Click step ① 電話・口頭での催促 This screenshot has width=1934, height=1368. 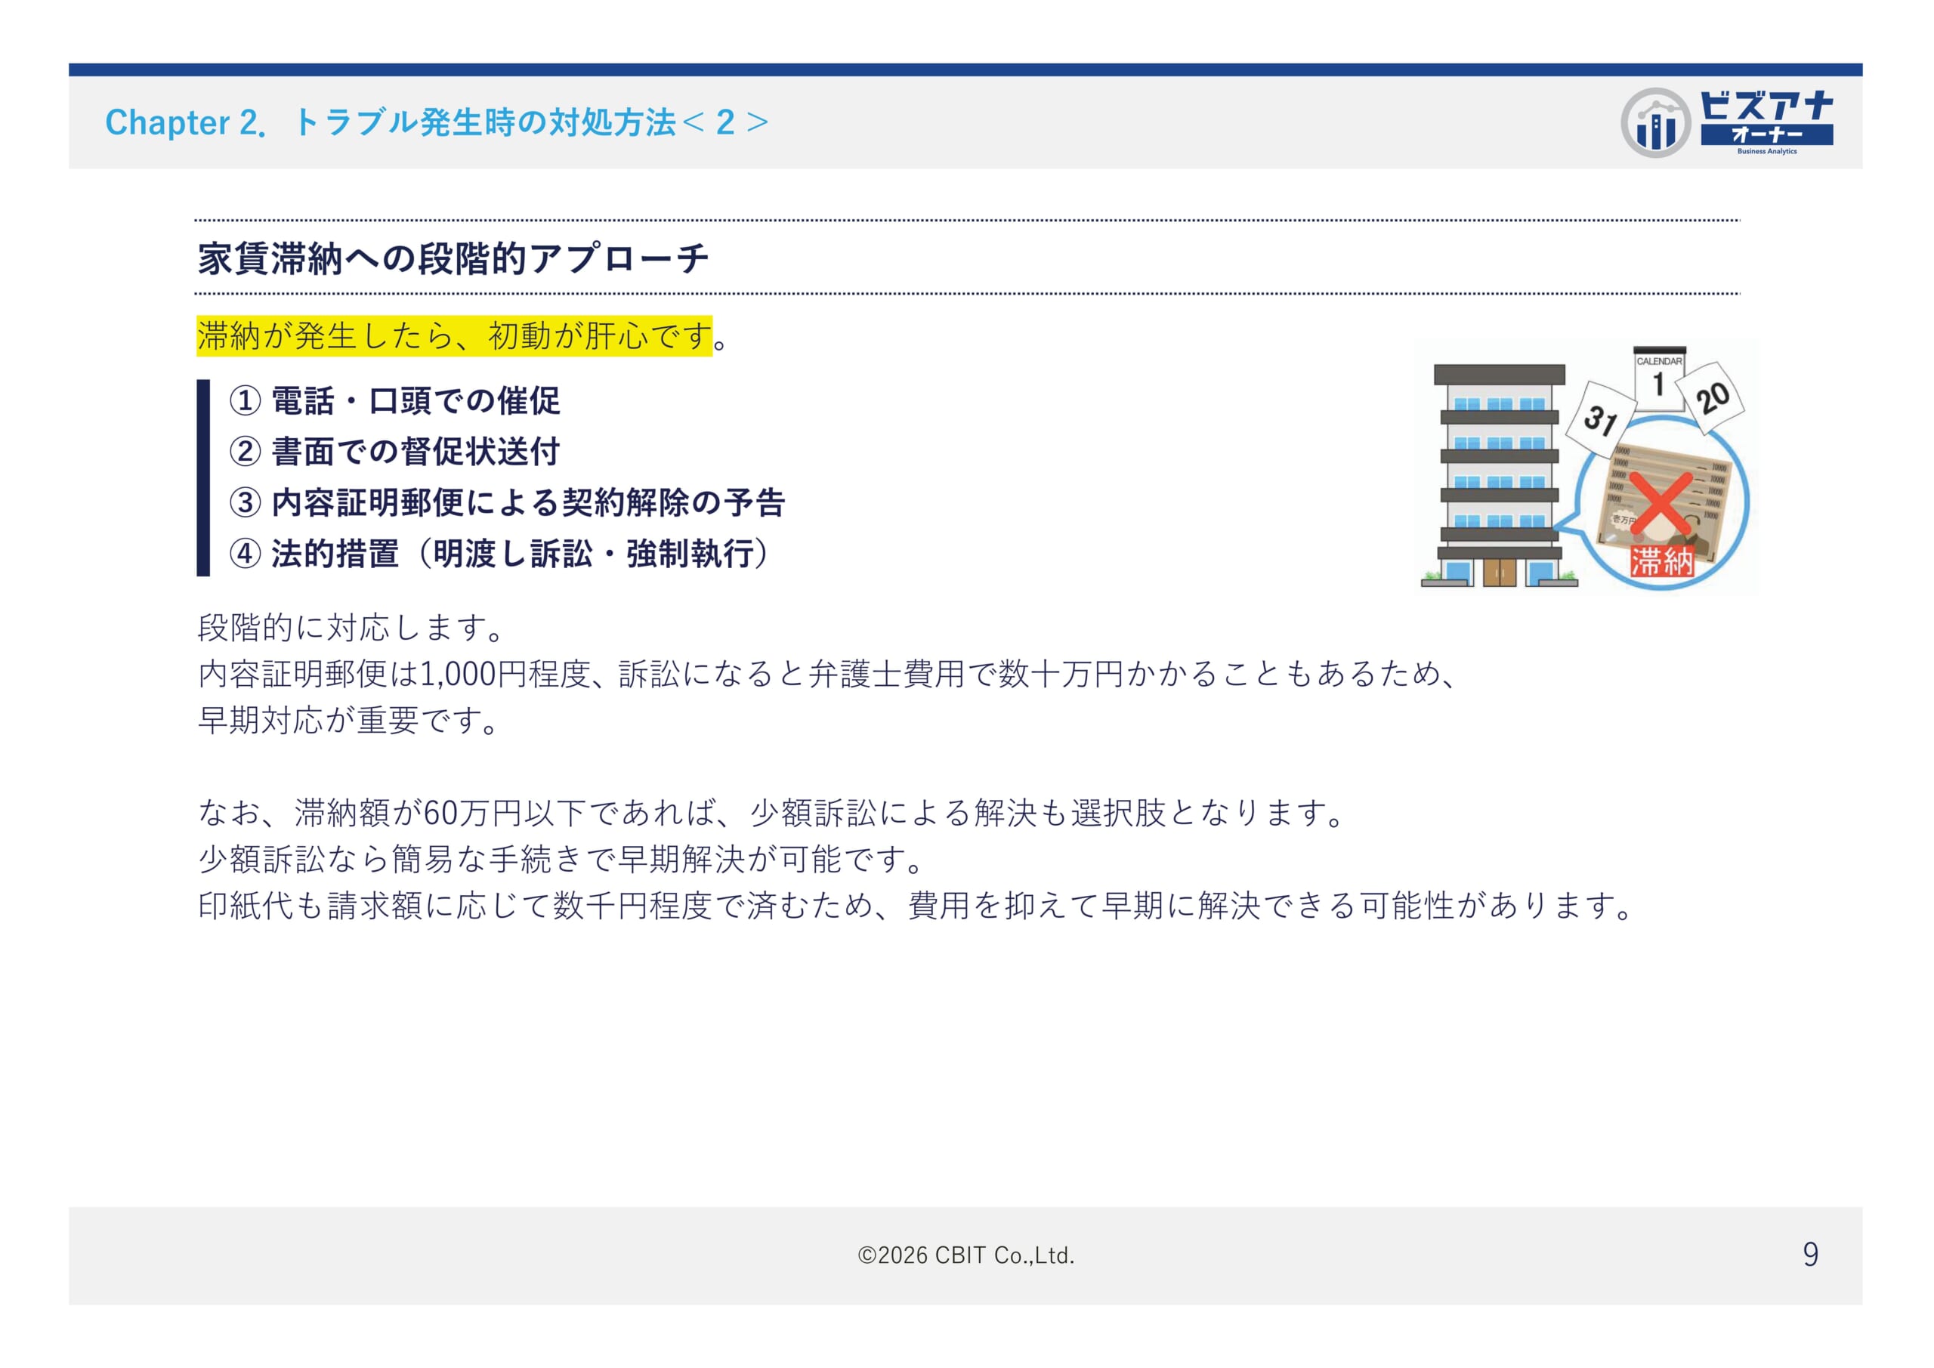coord(394,401)
